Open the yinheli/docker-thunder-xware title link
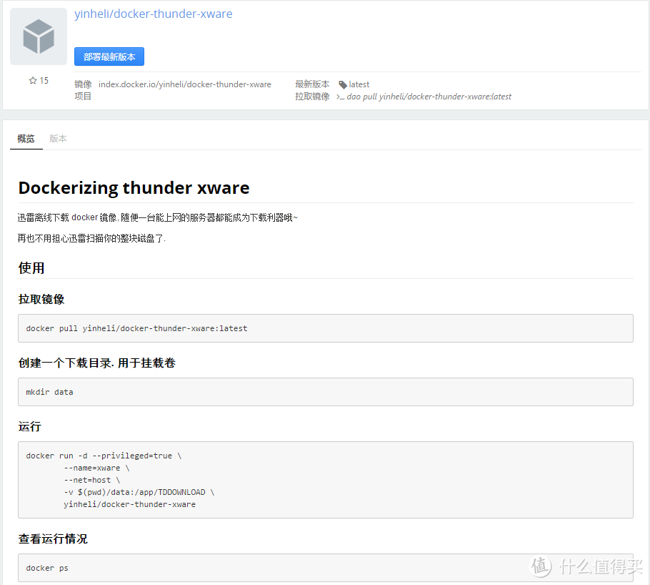Image resolution: width=650 pixels, height=585 pixels. pos(153,14)
